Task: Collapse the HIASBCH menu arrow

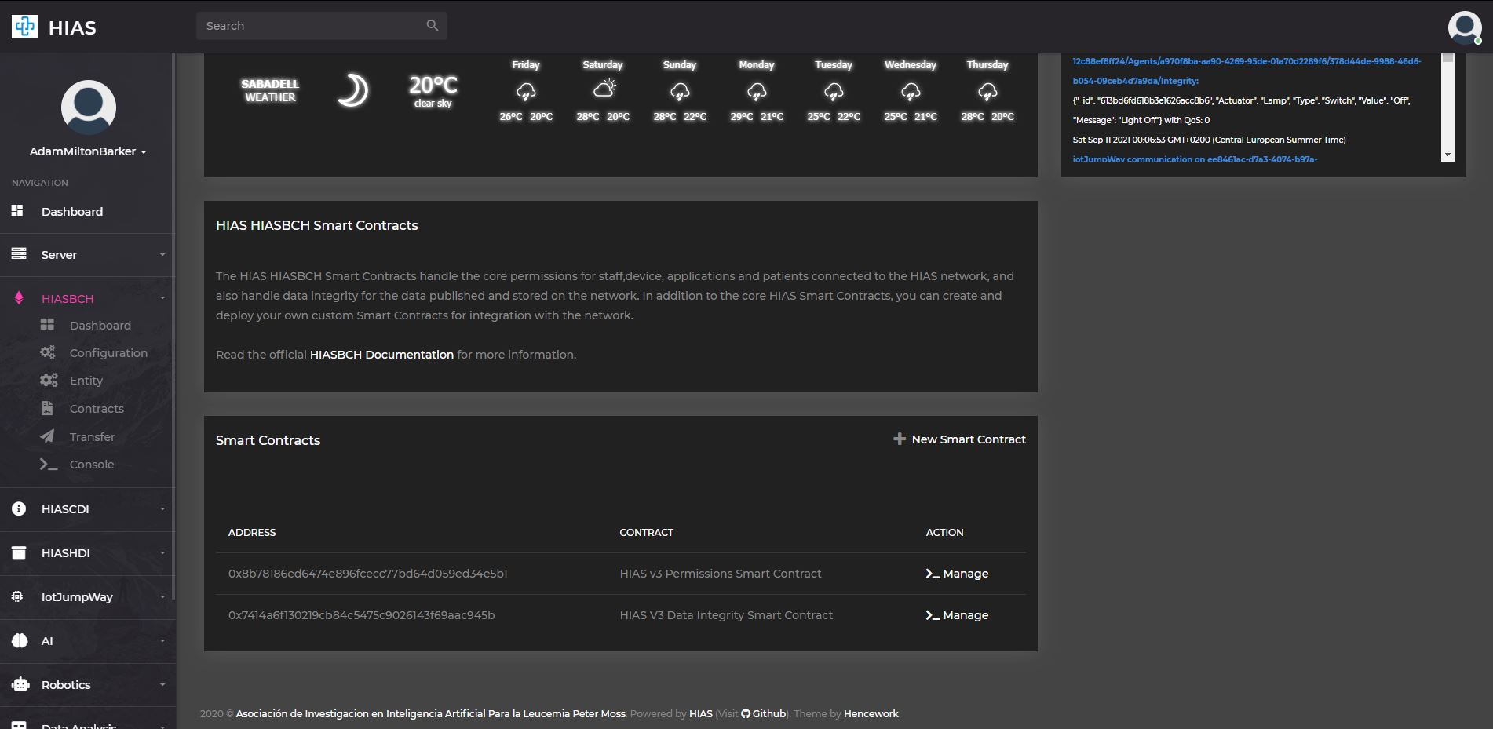Action: (x=162, y=298)
